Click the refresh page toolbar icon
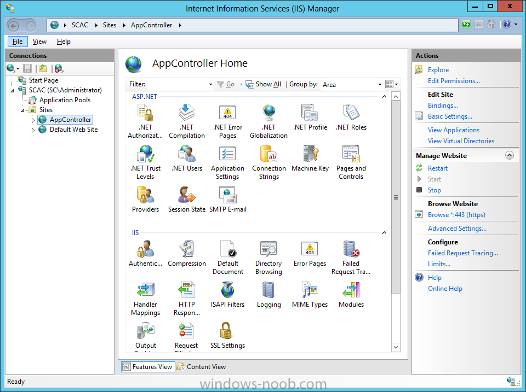Image resolution: width=526 pixels, height=392 pixels. [x=466, y=25]
